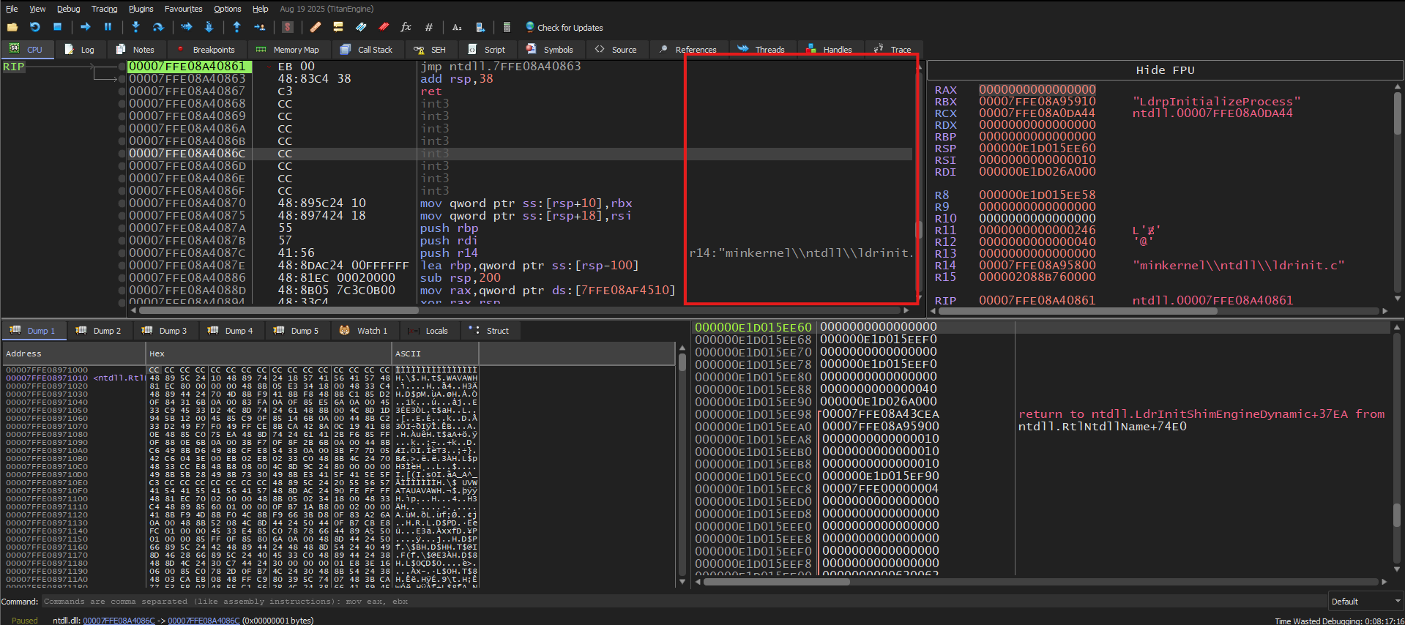The width and height of the screenshot is (1405, 625).
Task: Open the Plugins menu
Action: tap(141, 9)
